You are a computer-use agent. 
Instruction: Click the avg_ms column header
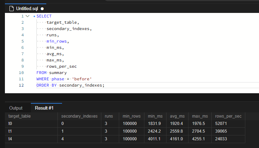(x=177, y=116)
